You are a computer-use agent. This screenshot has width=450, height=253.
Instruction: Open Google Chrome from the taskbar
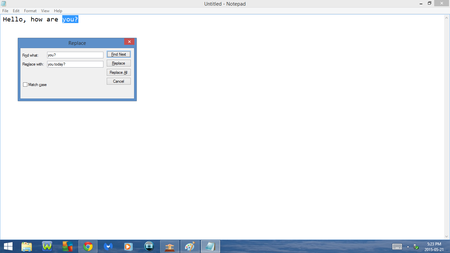point(88,246)
